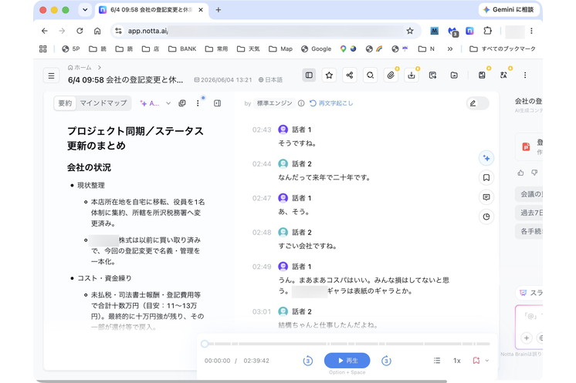Click the comment note floating icon
This screenshot has width=576, height=383.
(486, 197)
